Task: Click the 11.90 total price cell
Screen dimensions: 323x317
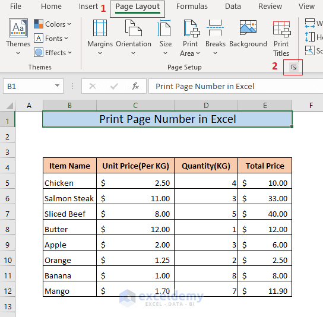Action: (x=265, y=289)
